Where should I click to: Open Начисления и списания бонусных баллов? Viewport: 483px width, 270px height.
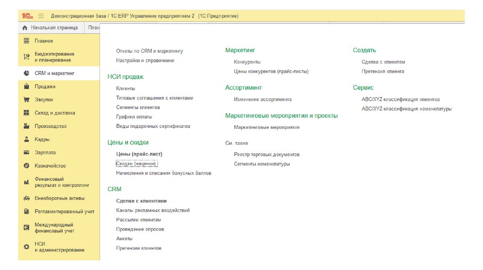point(164,173)
